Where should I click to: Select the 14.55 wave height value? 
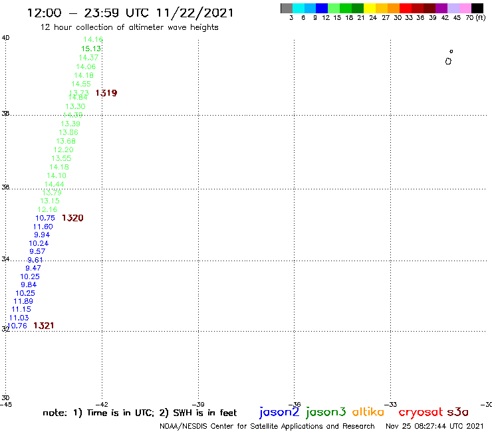pyautogui.click(x=81, y=84)
